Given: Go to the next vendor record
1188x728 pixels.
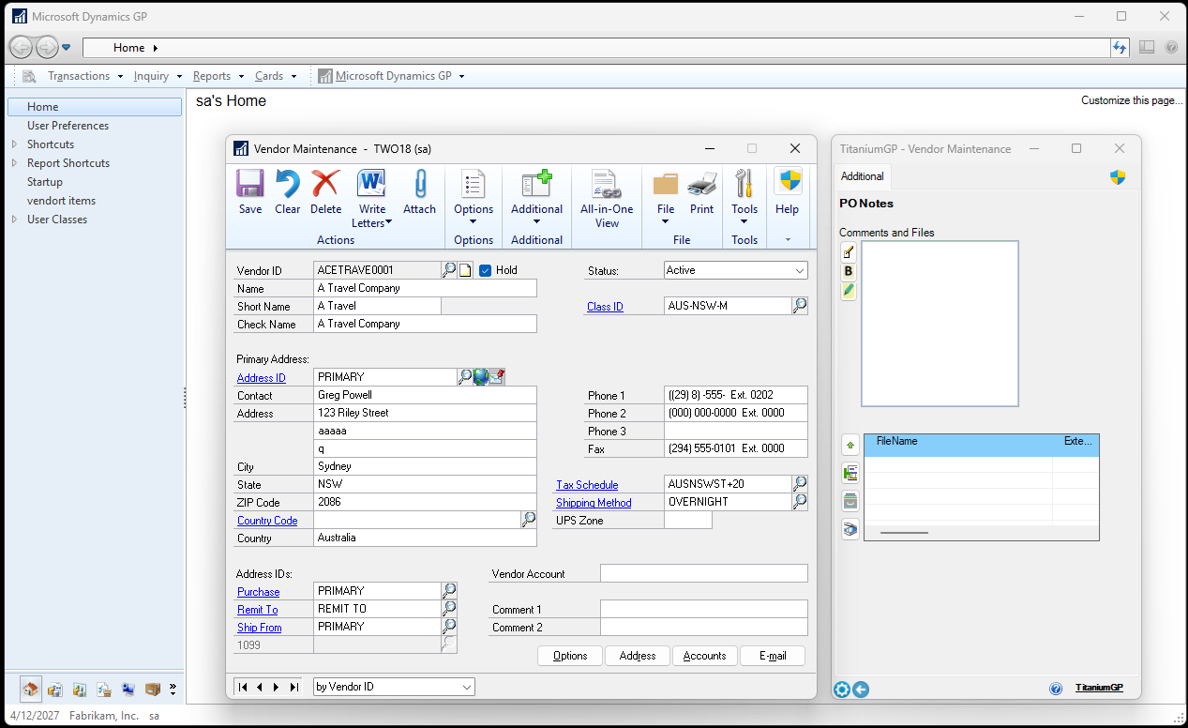Looking at the screenshot, I should (x=277, y=687).
